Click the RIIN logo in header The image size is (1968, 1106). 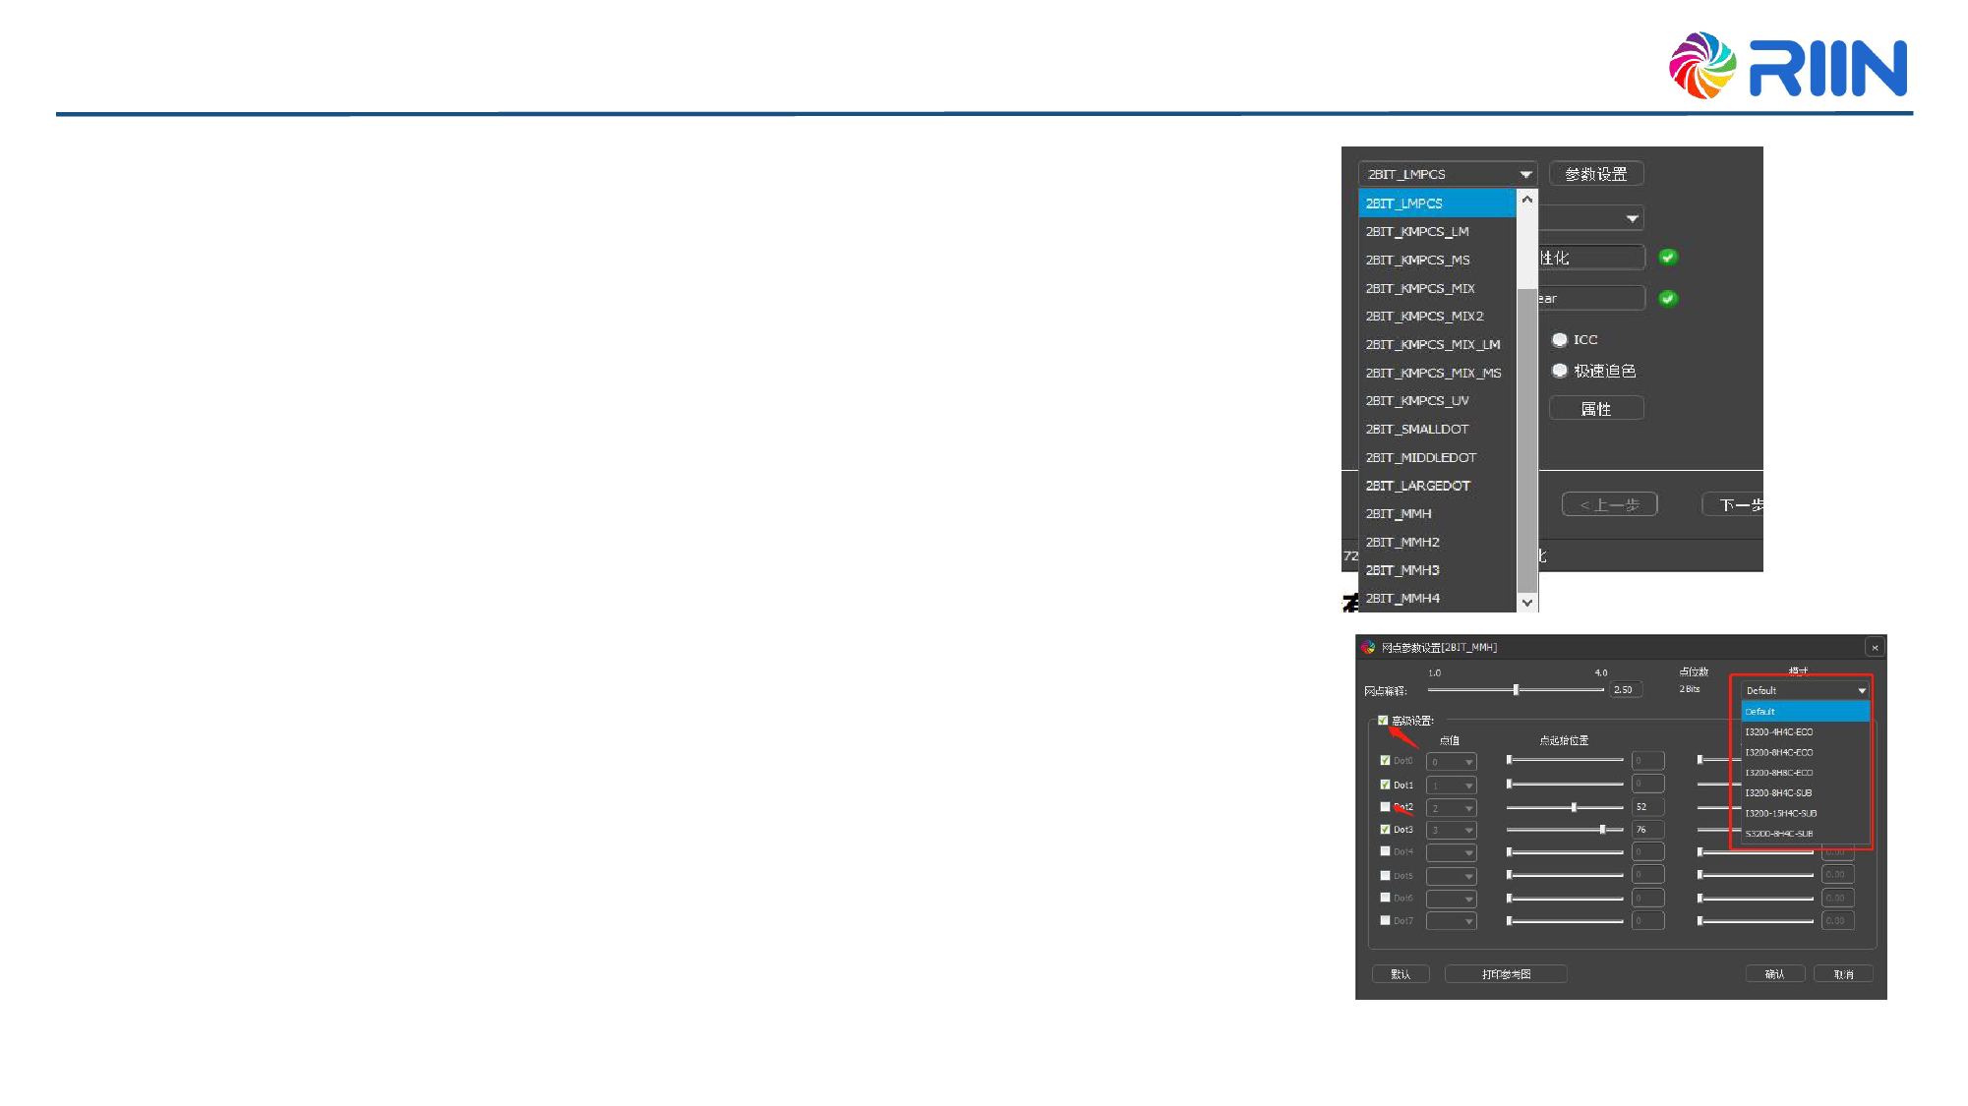[x=1787, y=66]
